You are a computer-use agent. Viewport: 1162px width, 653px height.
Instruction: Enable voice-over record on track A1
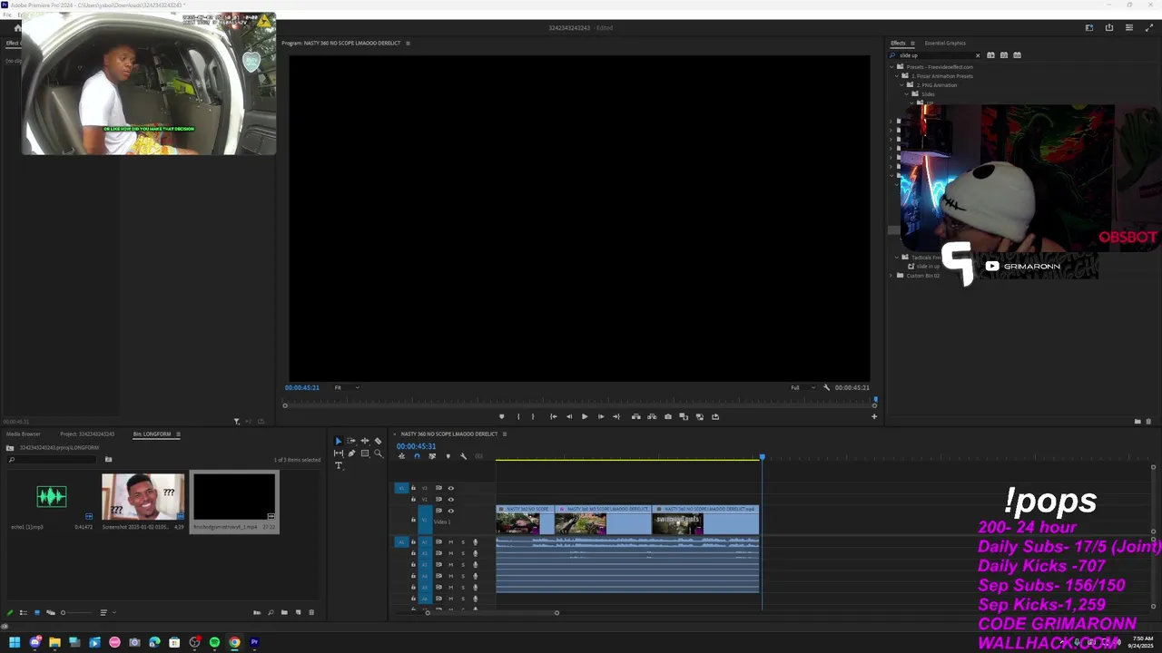[475, 542]
